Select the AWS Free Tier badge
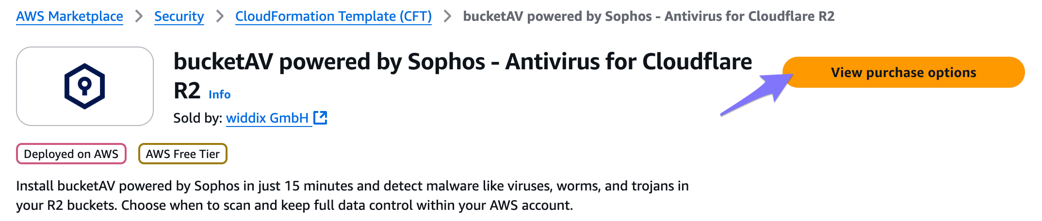This screenshot has width=1042, height=221. point(183,154)
